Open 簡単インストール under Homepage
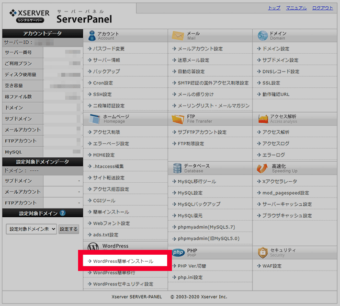340x306 pixels. 111,212
